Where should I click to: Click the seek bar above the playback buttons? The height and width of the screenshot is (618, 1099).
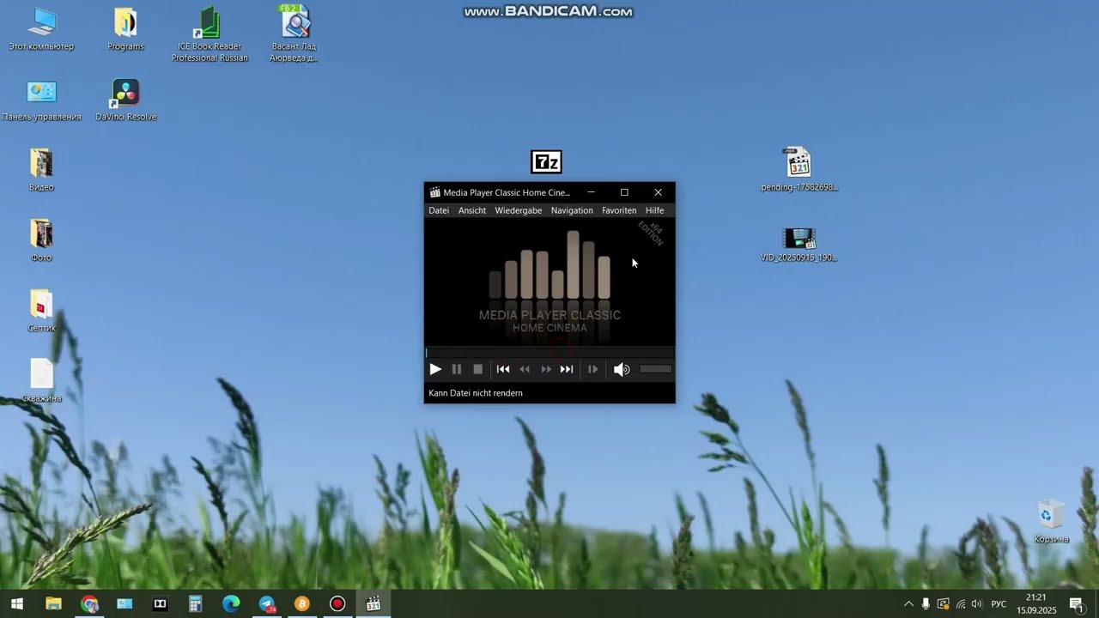tap(549, 352)
